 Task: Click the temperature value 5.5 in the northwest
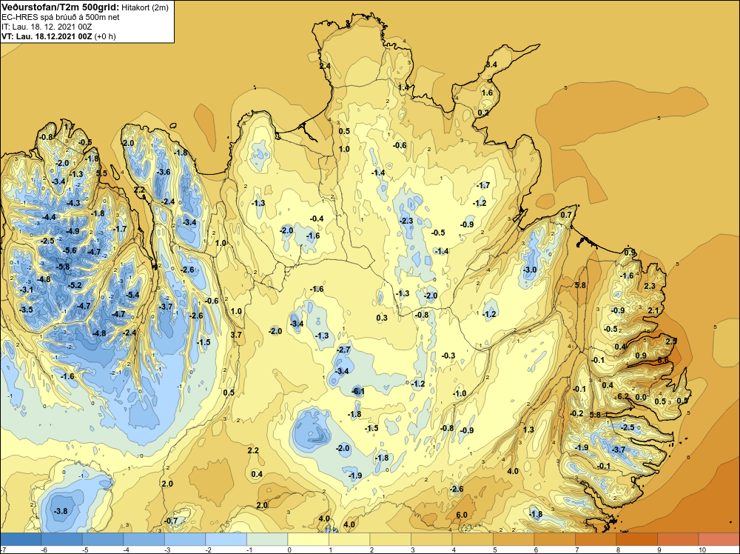[x=101, y=173]
